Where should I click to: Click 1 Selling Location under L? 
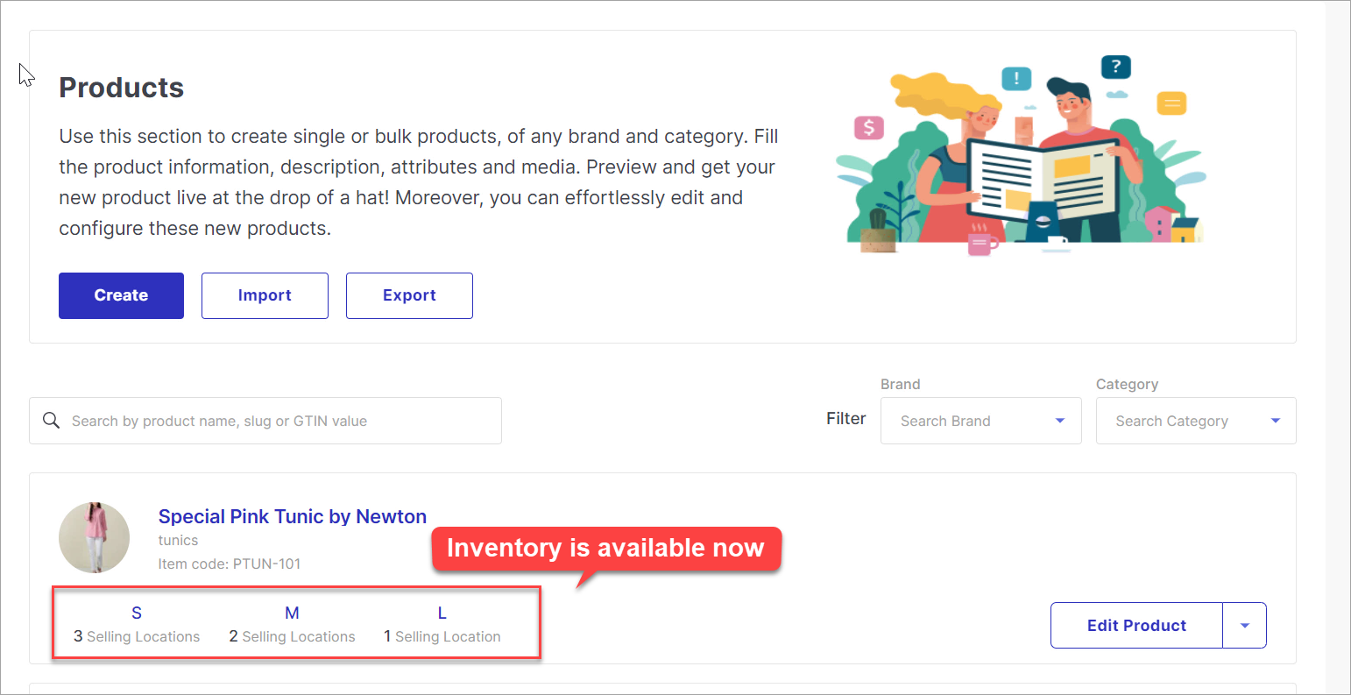pyautogui.click(x=442, y=636)
